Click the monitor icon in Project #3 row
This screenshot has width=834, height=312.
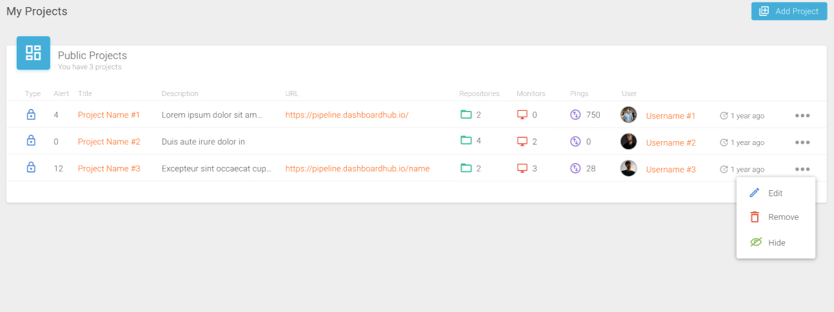(522, 169)
